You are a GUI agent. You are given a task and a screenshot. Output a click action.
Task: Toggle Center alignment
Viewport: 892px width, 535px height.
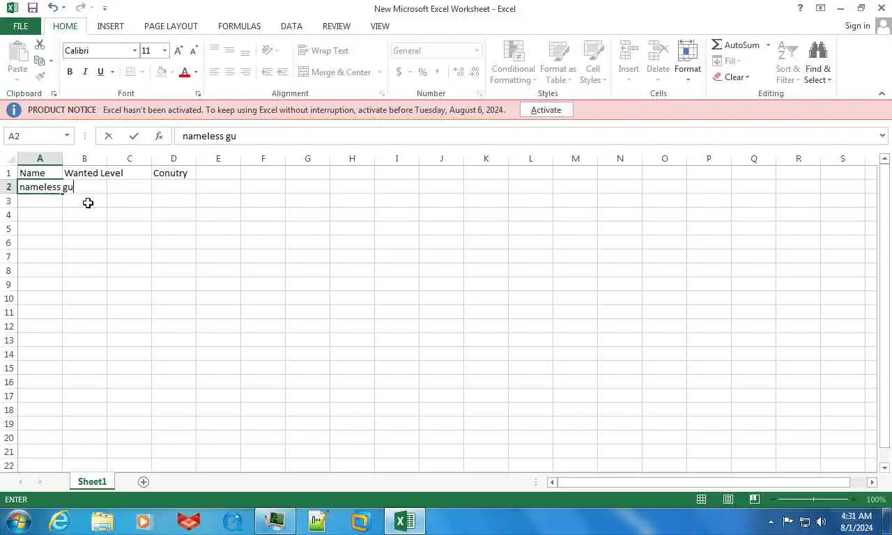point(230,72)
